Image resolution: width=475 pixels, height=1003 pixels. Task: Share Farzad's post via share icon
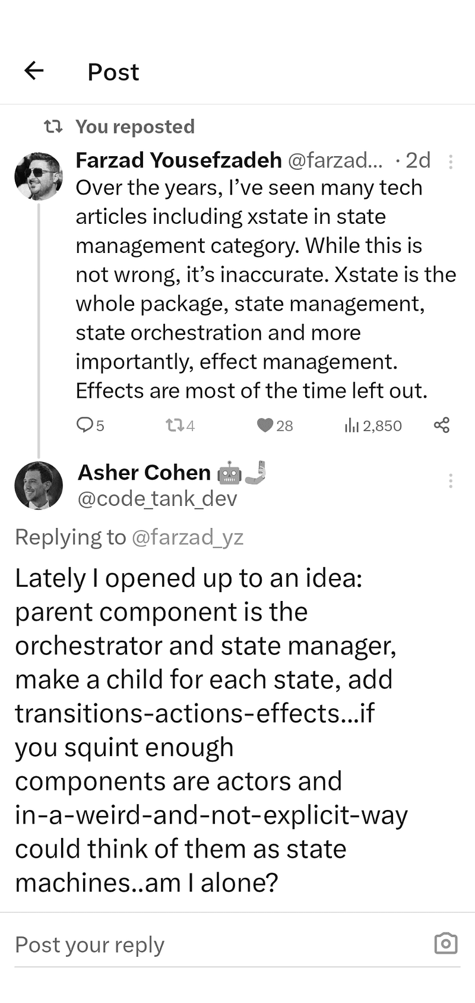pos(442,425)
